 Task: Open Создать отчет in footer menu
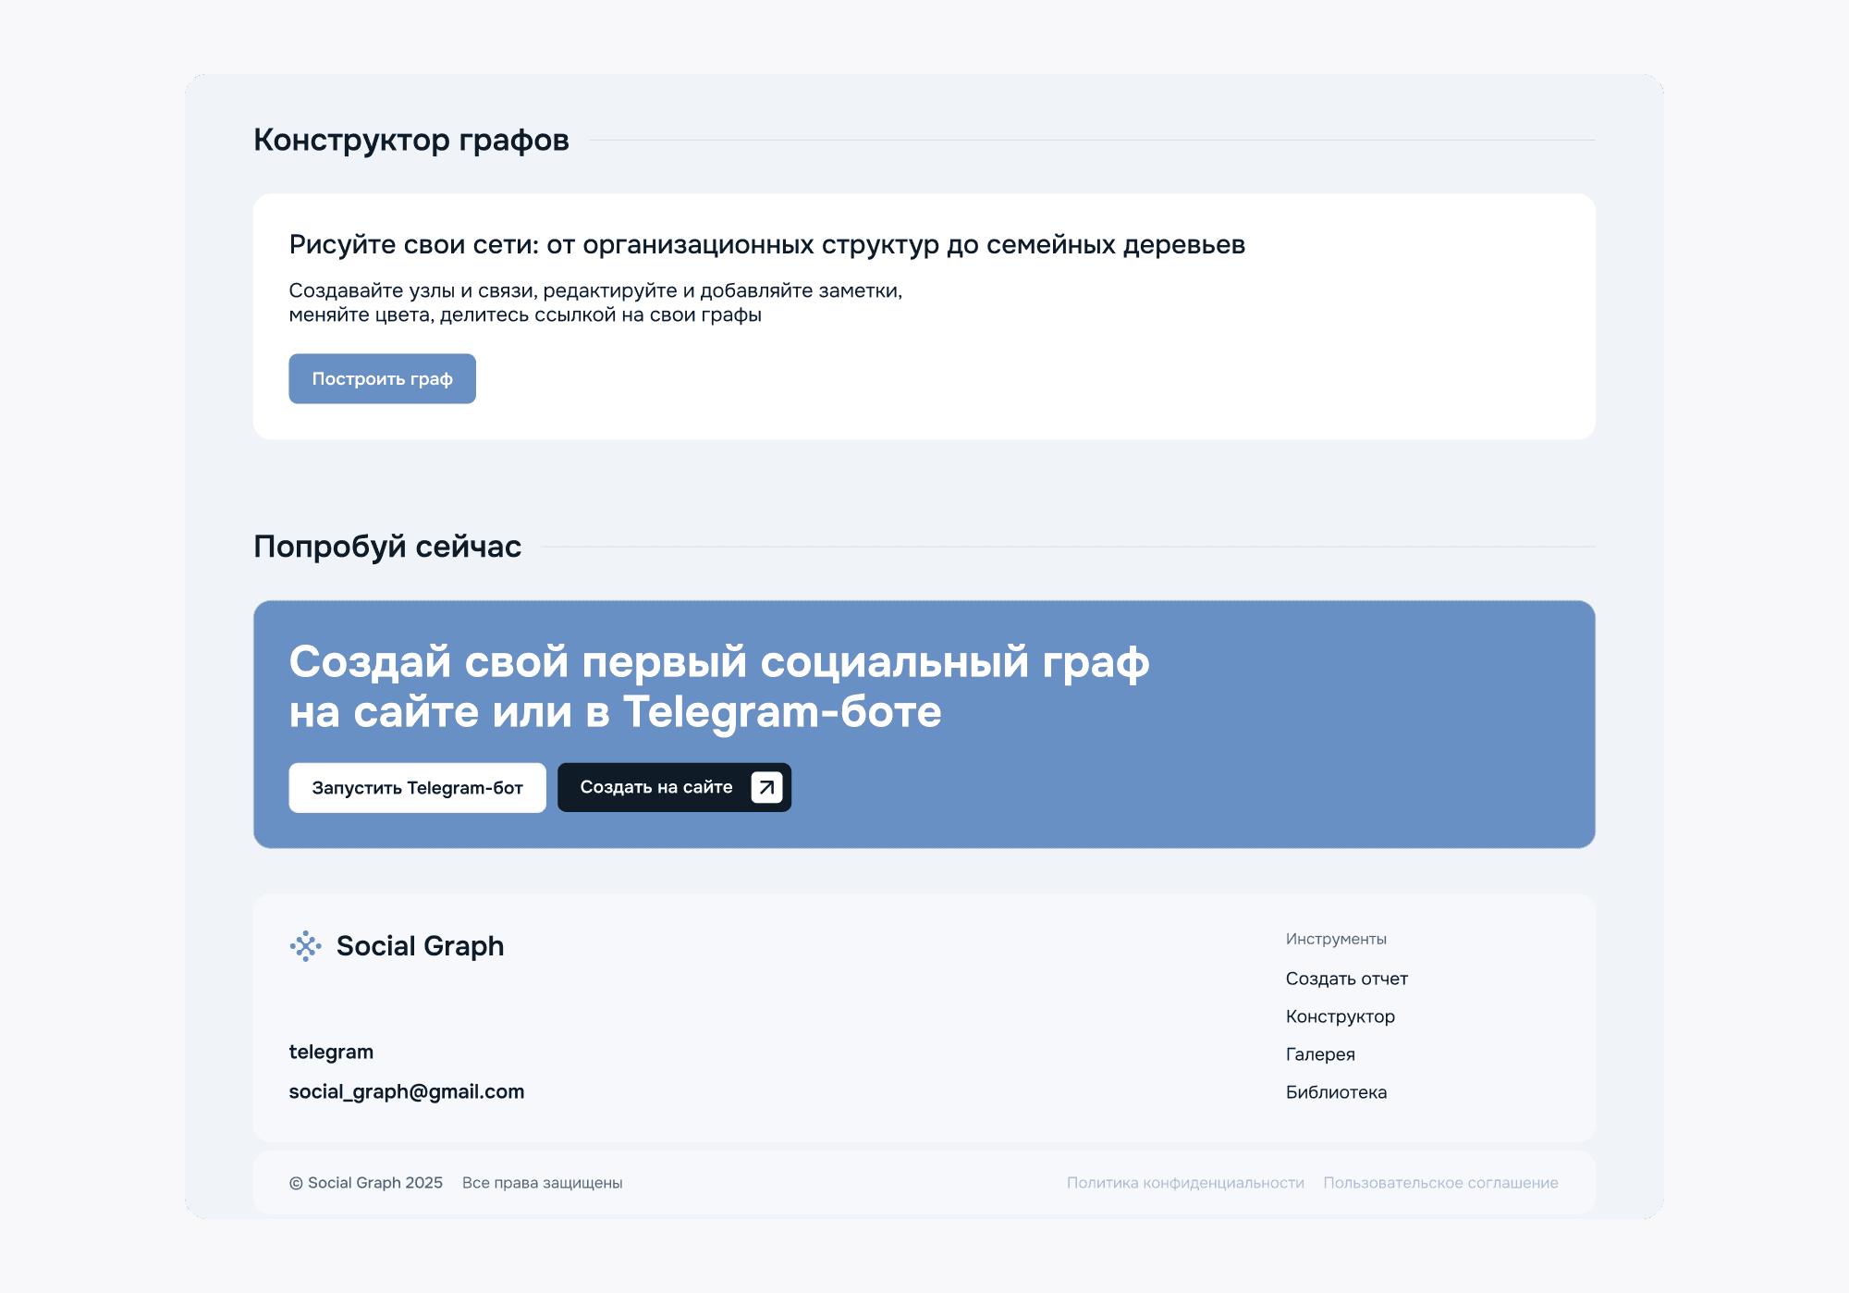[1346, 979]
